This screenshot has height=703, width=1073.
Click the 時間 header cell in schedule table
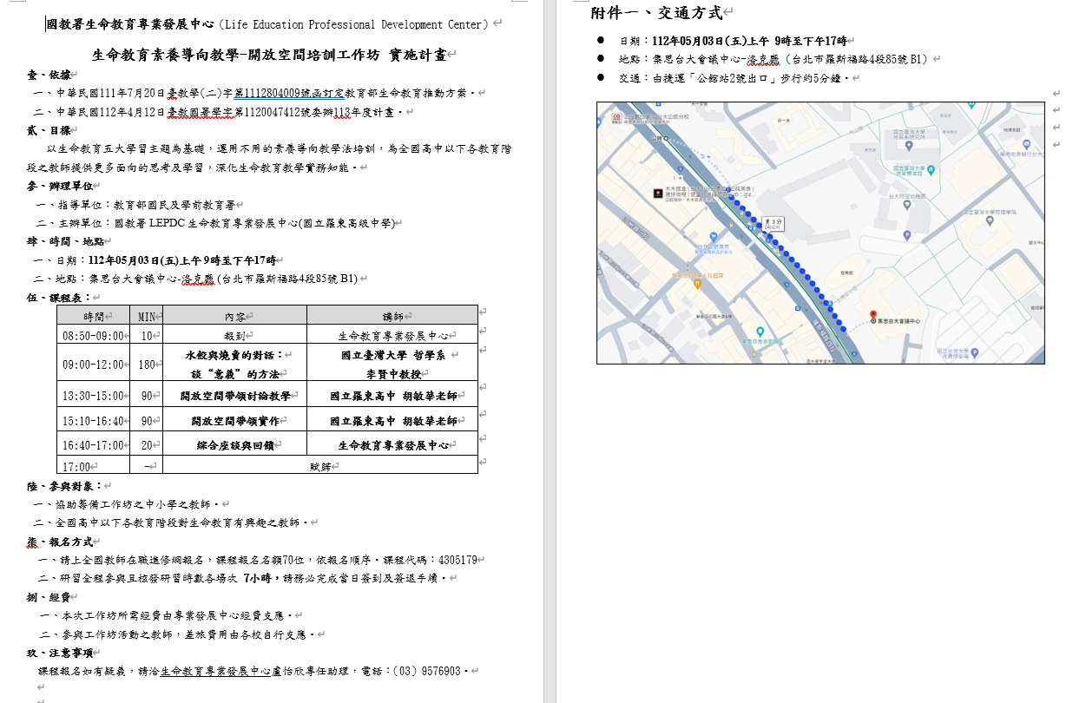[93, 316]
